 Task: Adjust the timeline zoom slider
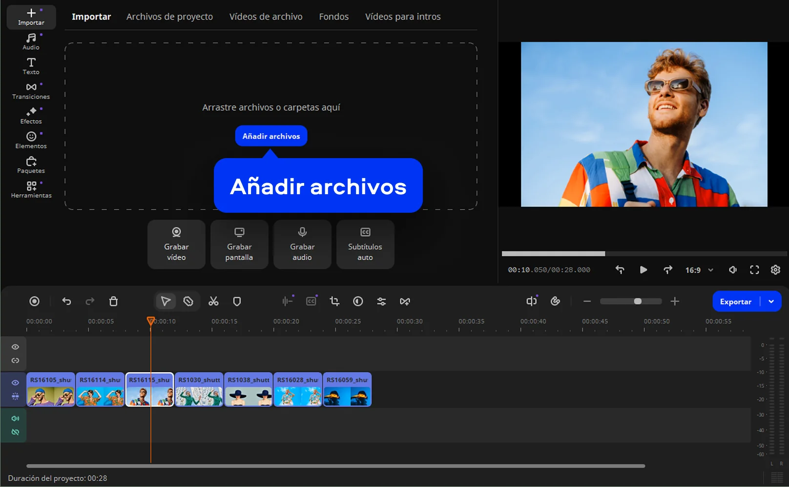637,302
